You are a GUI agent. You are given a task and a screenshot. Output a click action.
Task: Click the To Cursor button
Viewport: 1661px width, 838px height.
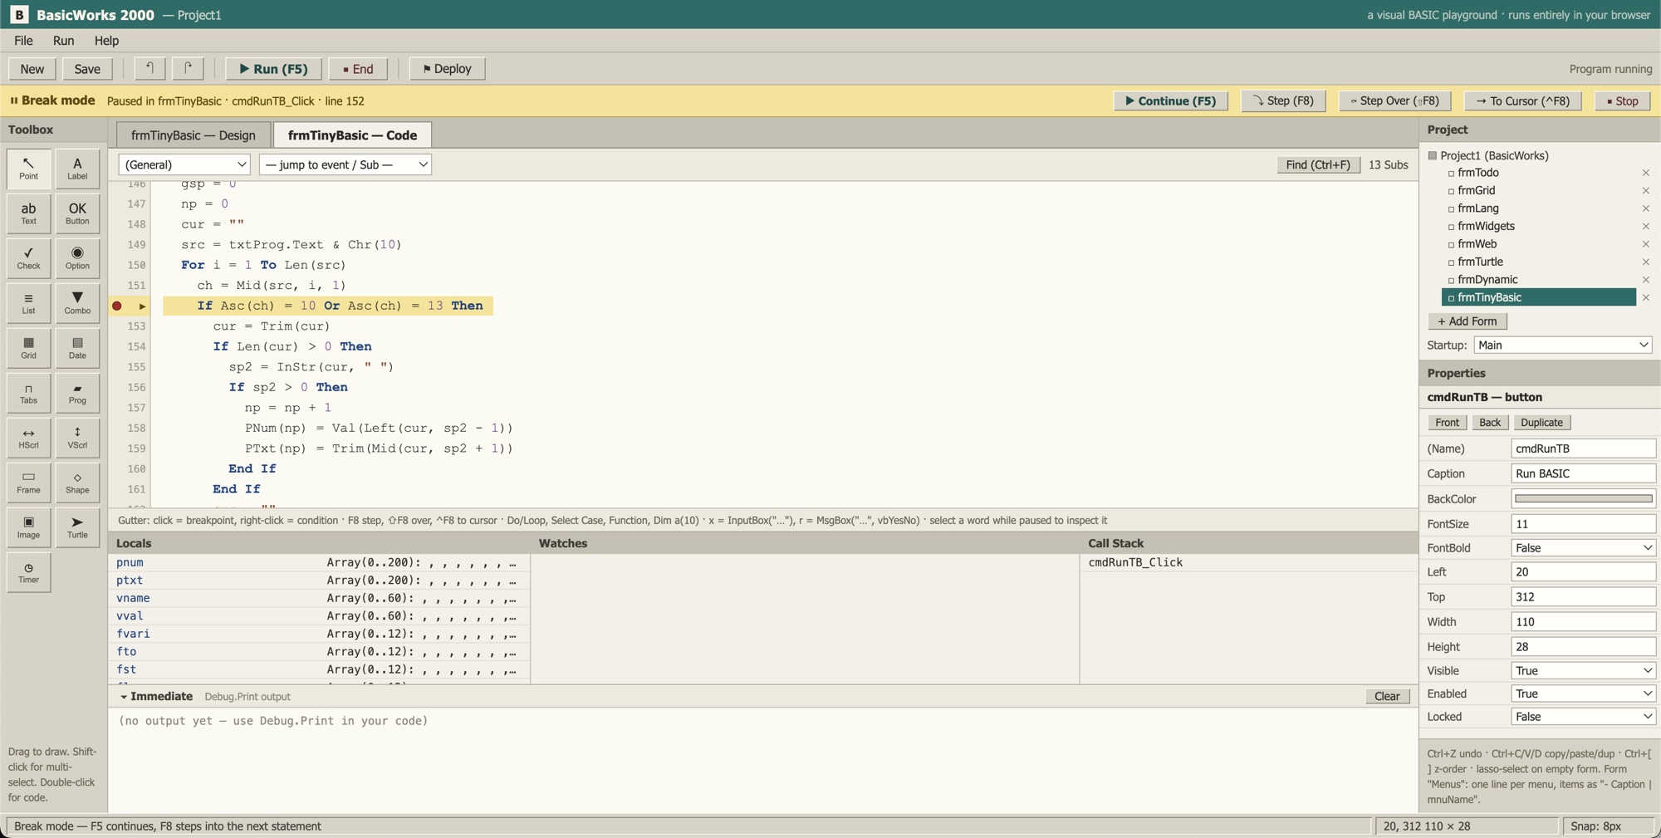(x=1522, y=100)
